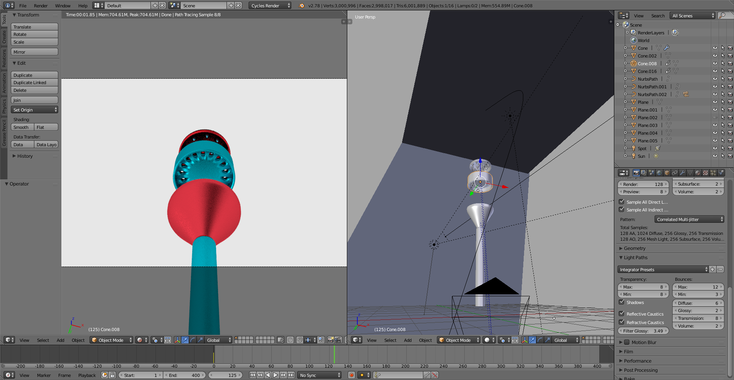Open the Mesh Data properties tab (triangle icon)

point(690,173)
